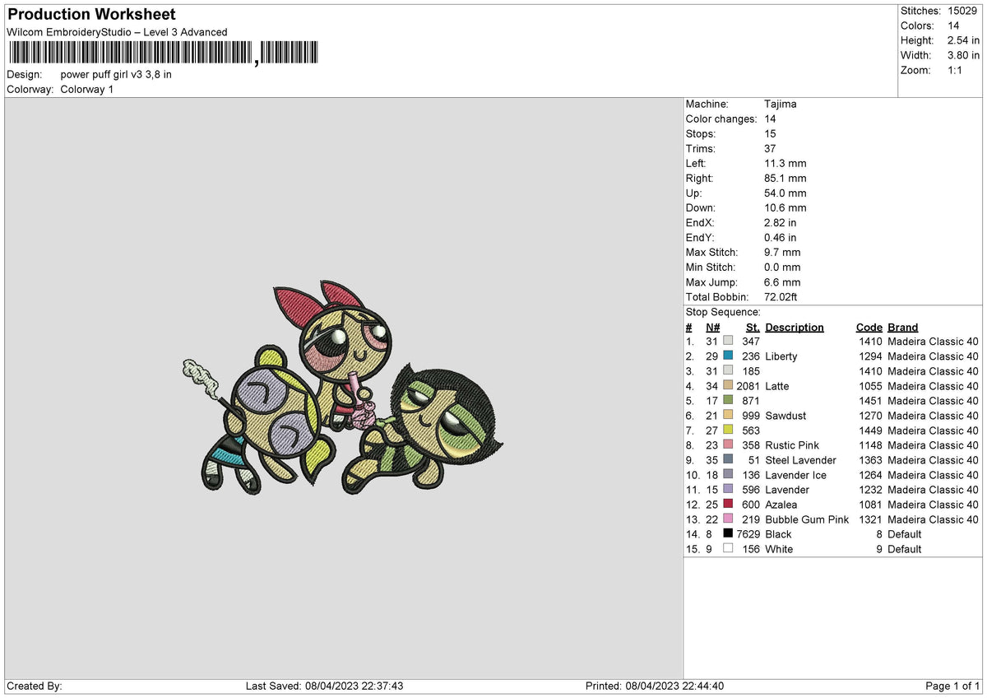Select code 1321 in Bubble Gum Pink row

[x=870, y=519]
